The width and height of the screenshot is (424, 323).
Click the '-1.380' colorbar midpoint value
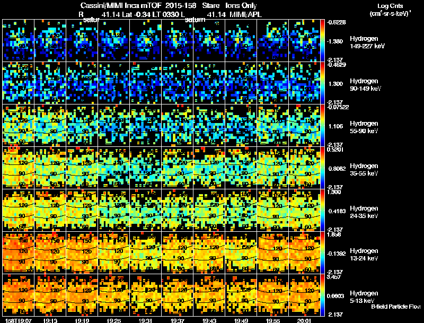click(335, 41)
